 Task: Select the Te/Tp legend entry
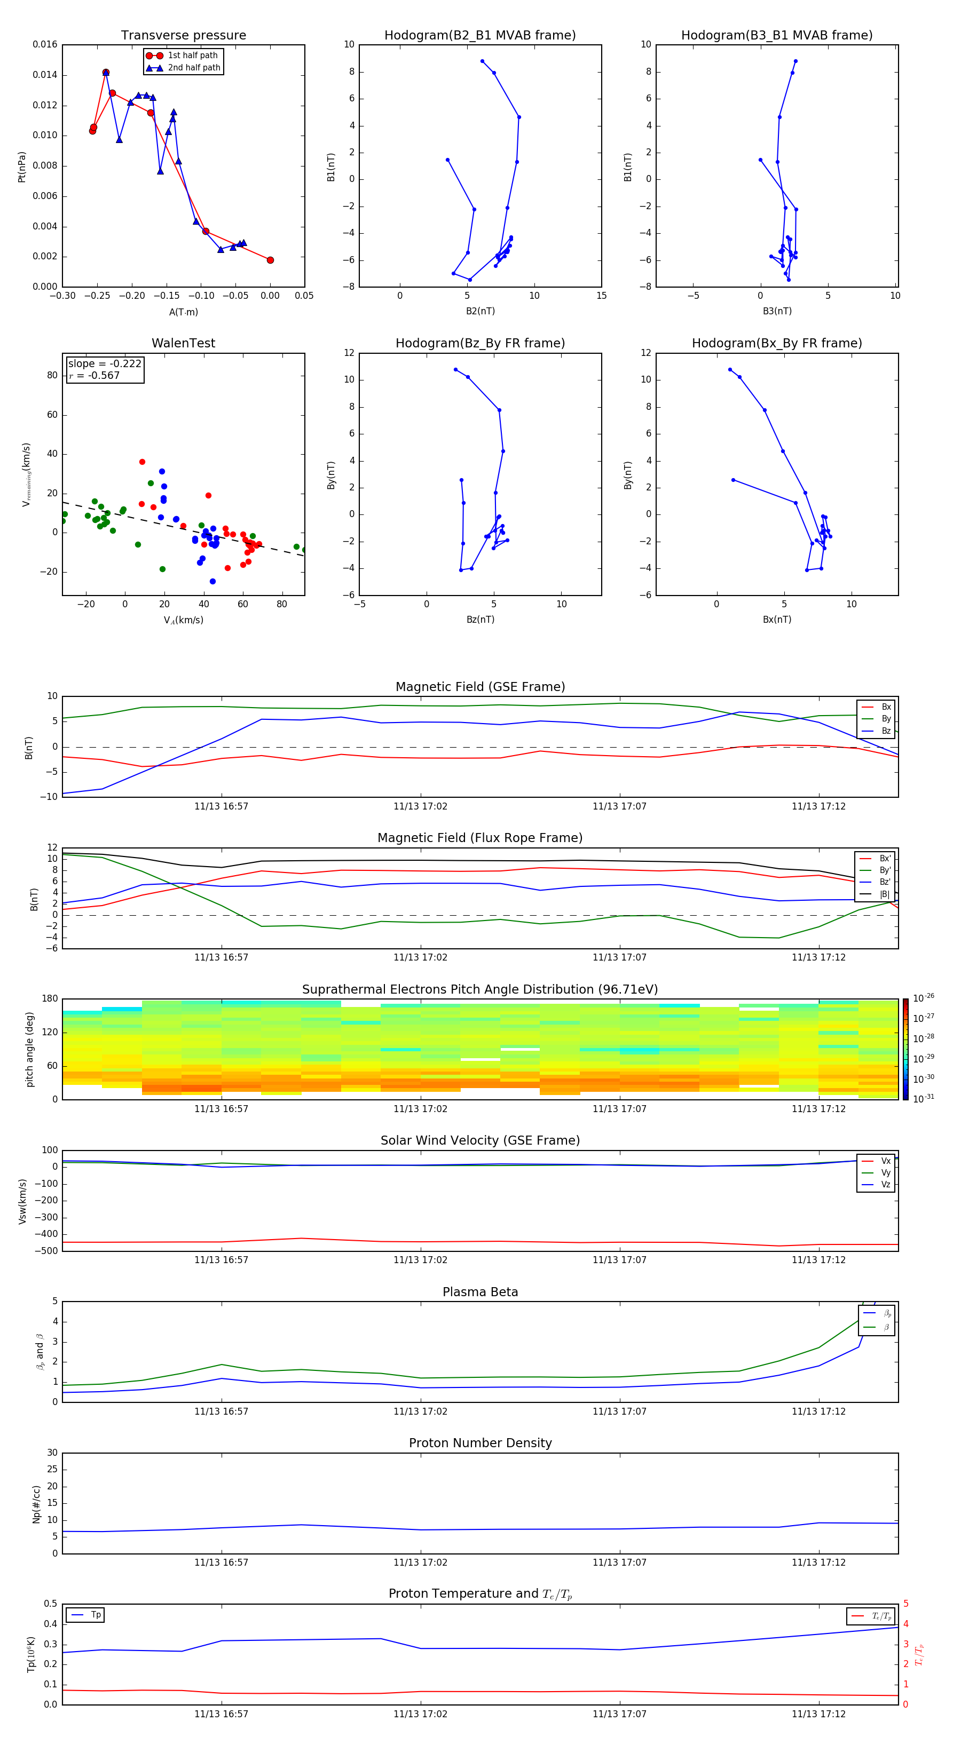click(871, 1616)
